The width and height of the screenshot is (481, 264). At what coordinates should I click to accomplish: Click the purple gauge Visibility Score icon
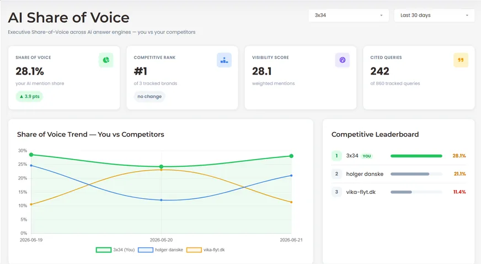tap(343, 60)
